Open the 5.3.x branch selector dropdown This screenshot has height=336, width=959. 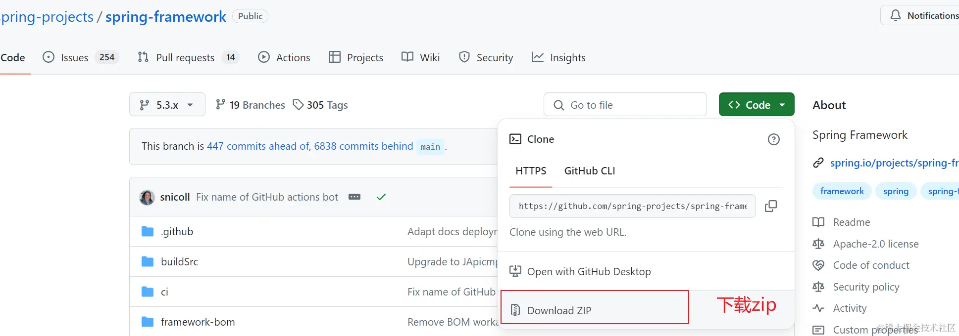(x=167, y=105)
